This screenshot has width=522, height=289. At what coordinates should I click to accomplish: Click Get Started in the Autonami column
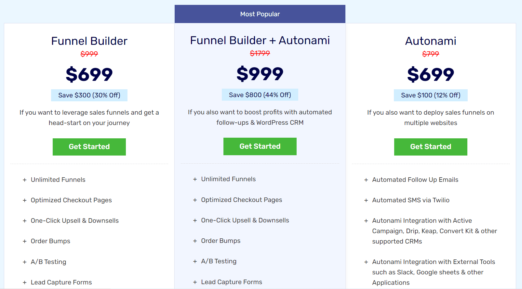pyautogui.click(x=431, y=147)
